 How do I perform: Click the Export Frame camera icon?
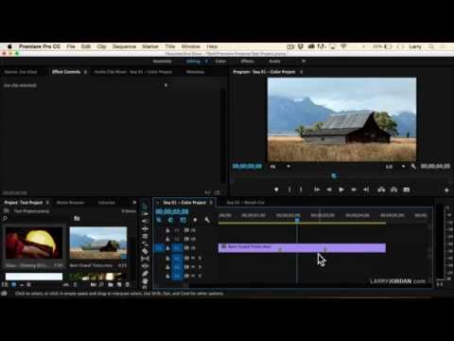pyautogui.click(x=407, y=189)
